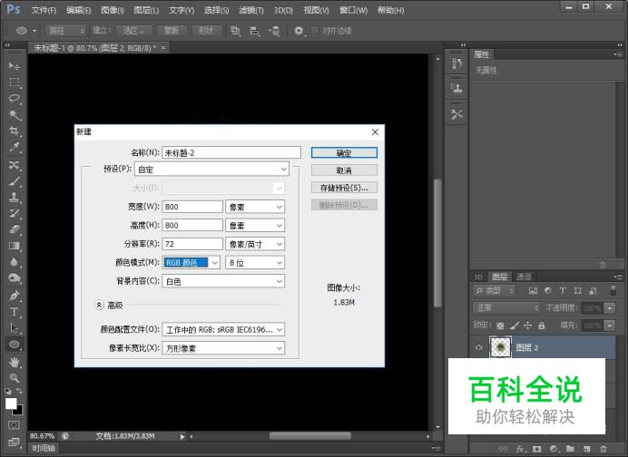Image resolution: width=628 pixels, height=457 pixels.
Task: Click the 名称 name input field
Action: [x=231, y=153]
